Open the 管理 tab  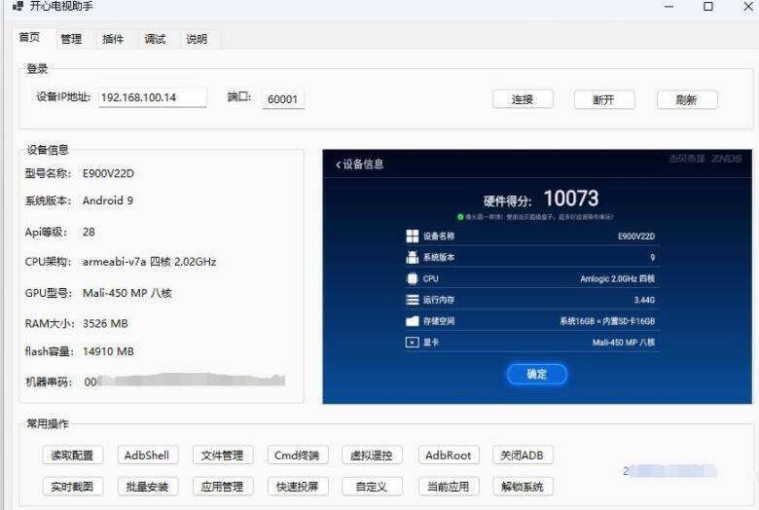click(x=71, y=39)
